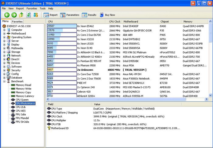Open the Parameters toolbar button
This screenshot has width=213, height=148.
point(70,15)
